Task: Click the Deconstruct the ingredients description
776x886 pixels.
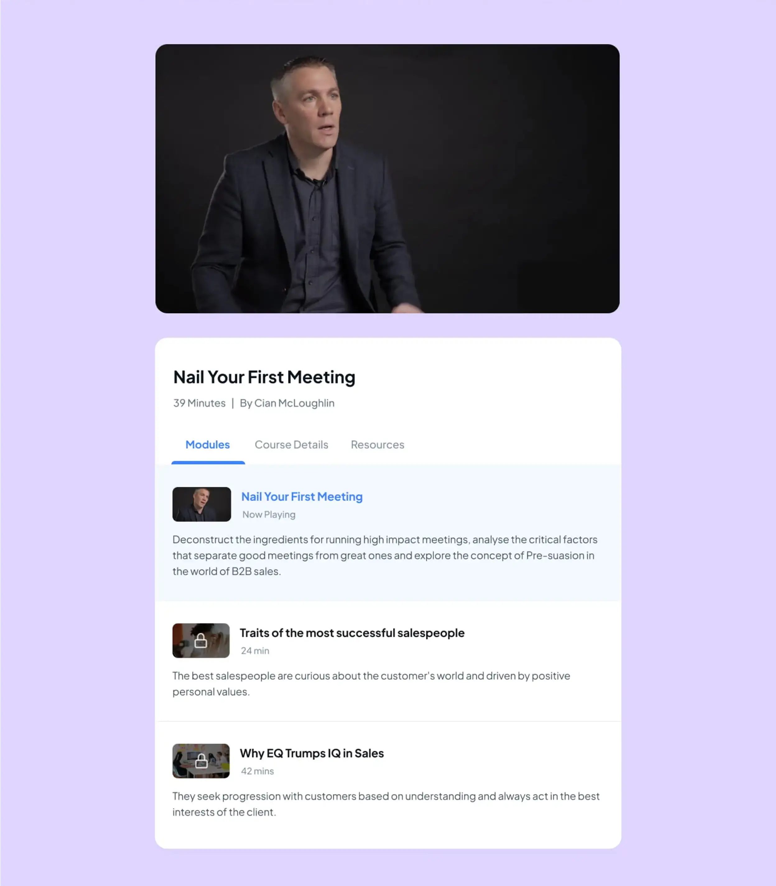Action: coord(385,556)
